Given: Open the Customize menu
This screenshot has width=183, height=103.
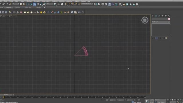Looking at the screenshot, I should click(x=69, y=1).
